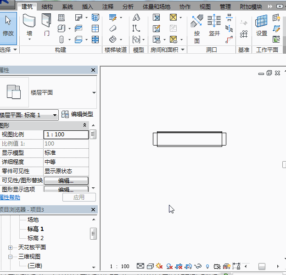Click the 编辑类型 button

click(x=78, y=114)
